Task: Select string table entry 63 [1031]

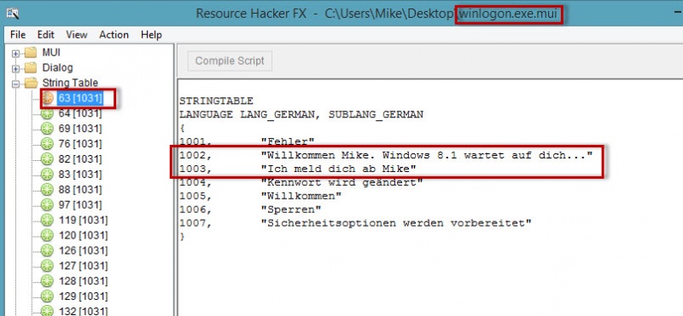Action: (x=80, y=98)
